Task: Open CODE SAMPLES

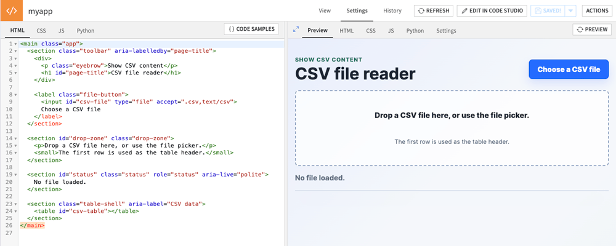Action: (251, 29)
